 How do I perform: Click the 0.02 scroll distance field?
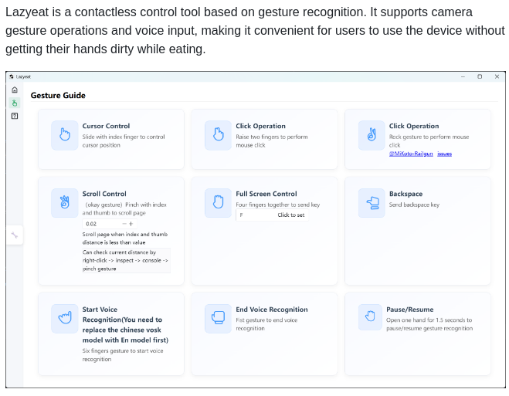(100, 224)
